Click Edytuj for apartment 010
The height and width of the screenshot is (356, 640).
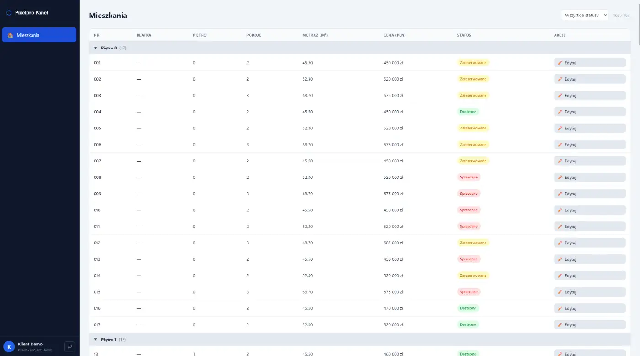pyautogui.click(x=590, y=210)
